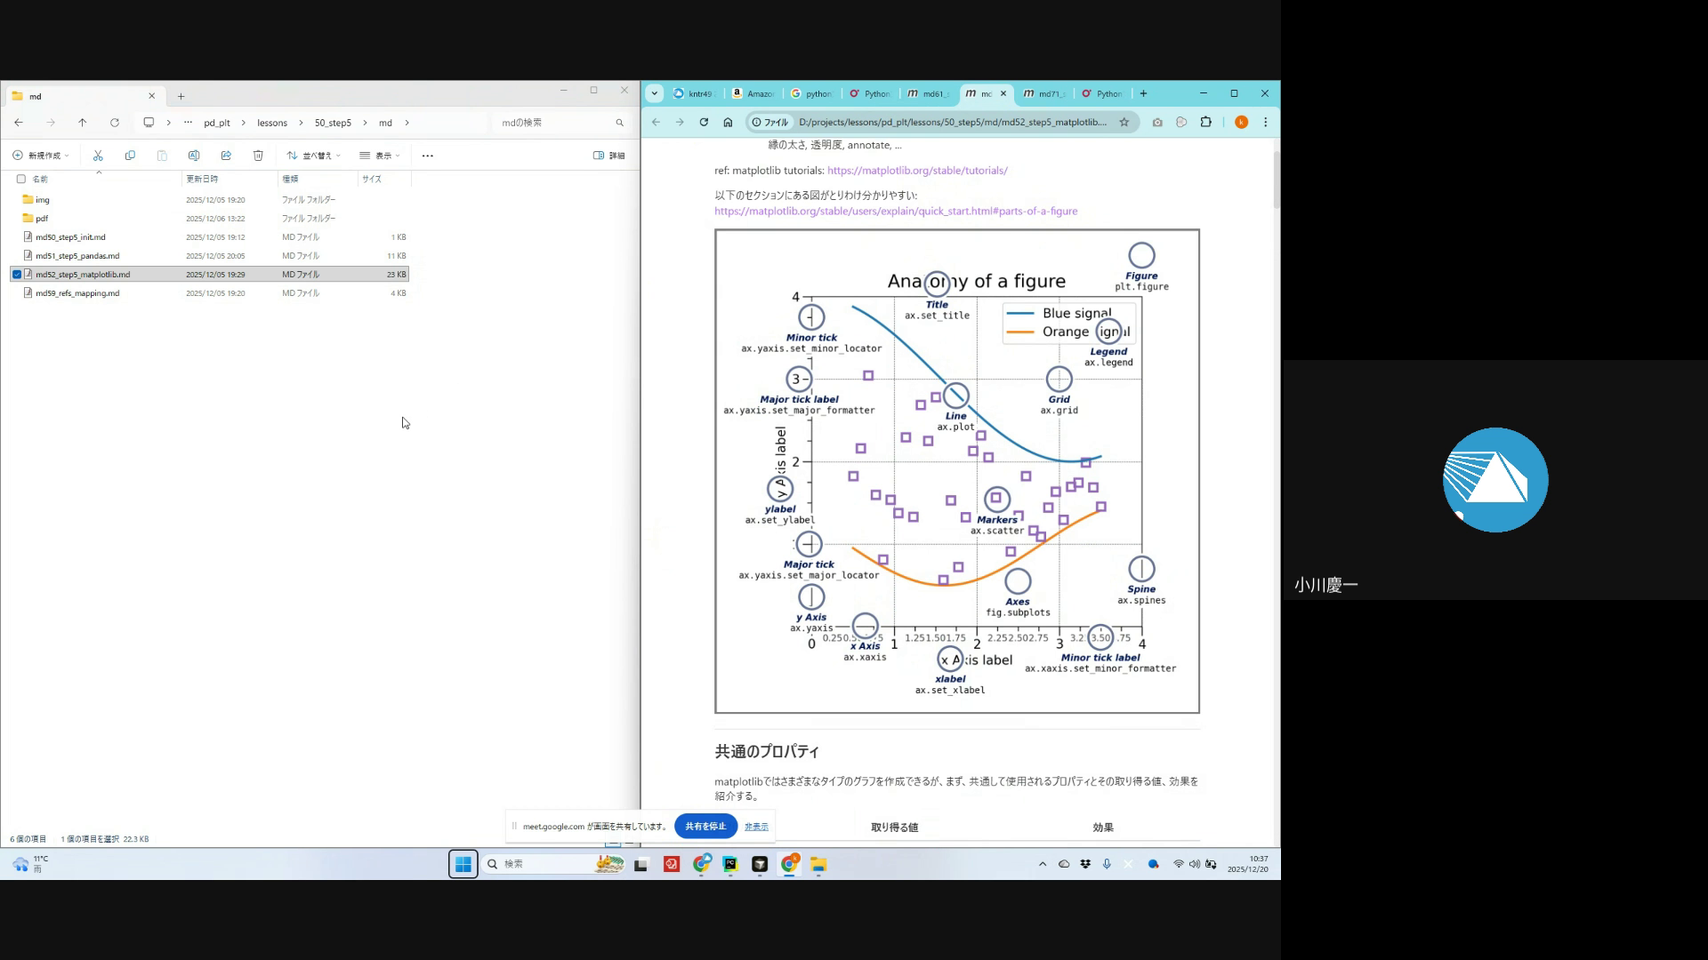Click the Delete trash icon in Explorer

coord(258,156)
